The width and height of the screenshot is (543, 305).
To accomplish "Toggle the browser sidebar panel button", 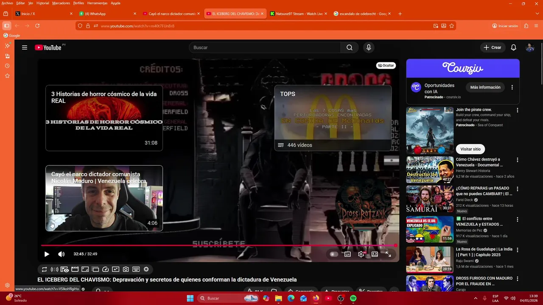I will pos(6,26).
